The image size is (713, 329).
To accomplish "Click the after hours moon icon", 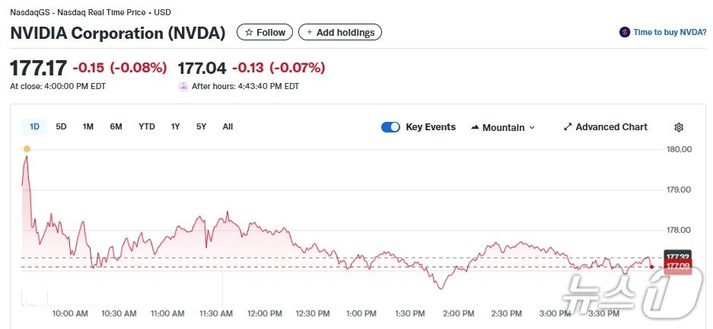I will click(x=183, y=86).
